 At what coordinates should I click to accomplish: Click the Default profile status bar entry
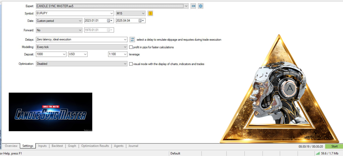175,153
